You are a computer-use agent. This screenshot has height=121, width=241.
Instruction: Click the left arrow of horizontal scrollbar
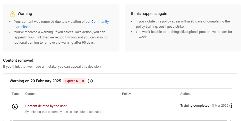click(11, 120)
